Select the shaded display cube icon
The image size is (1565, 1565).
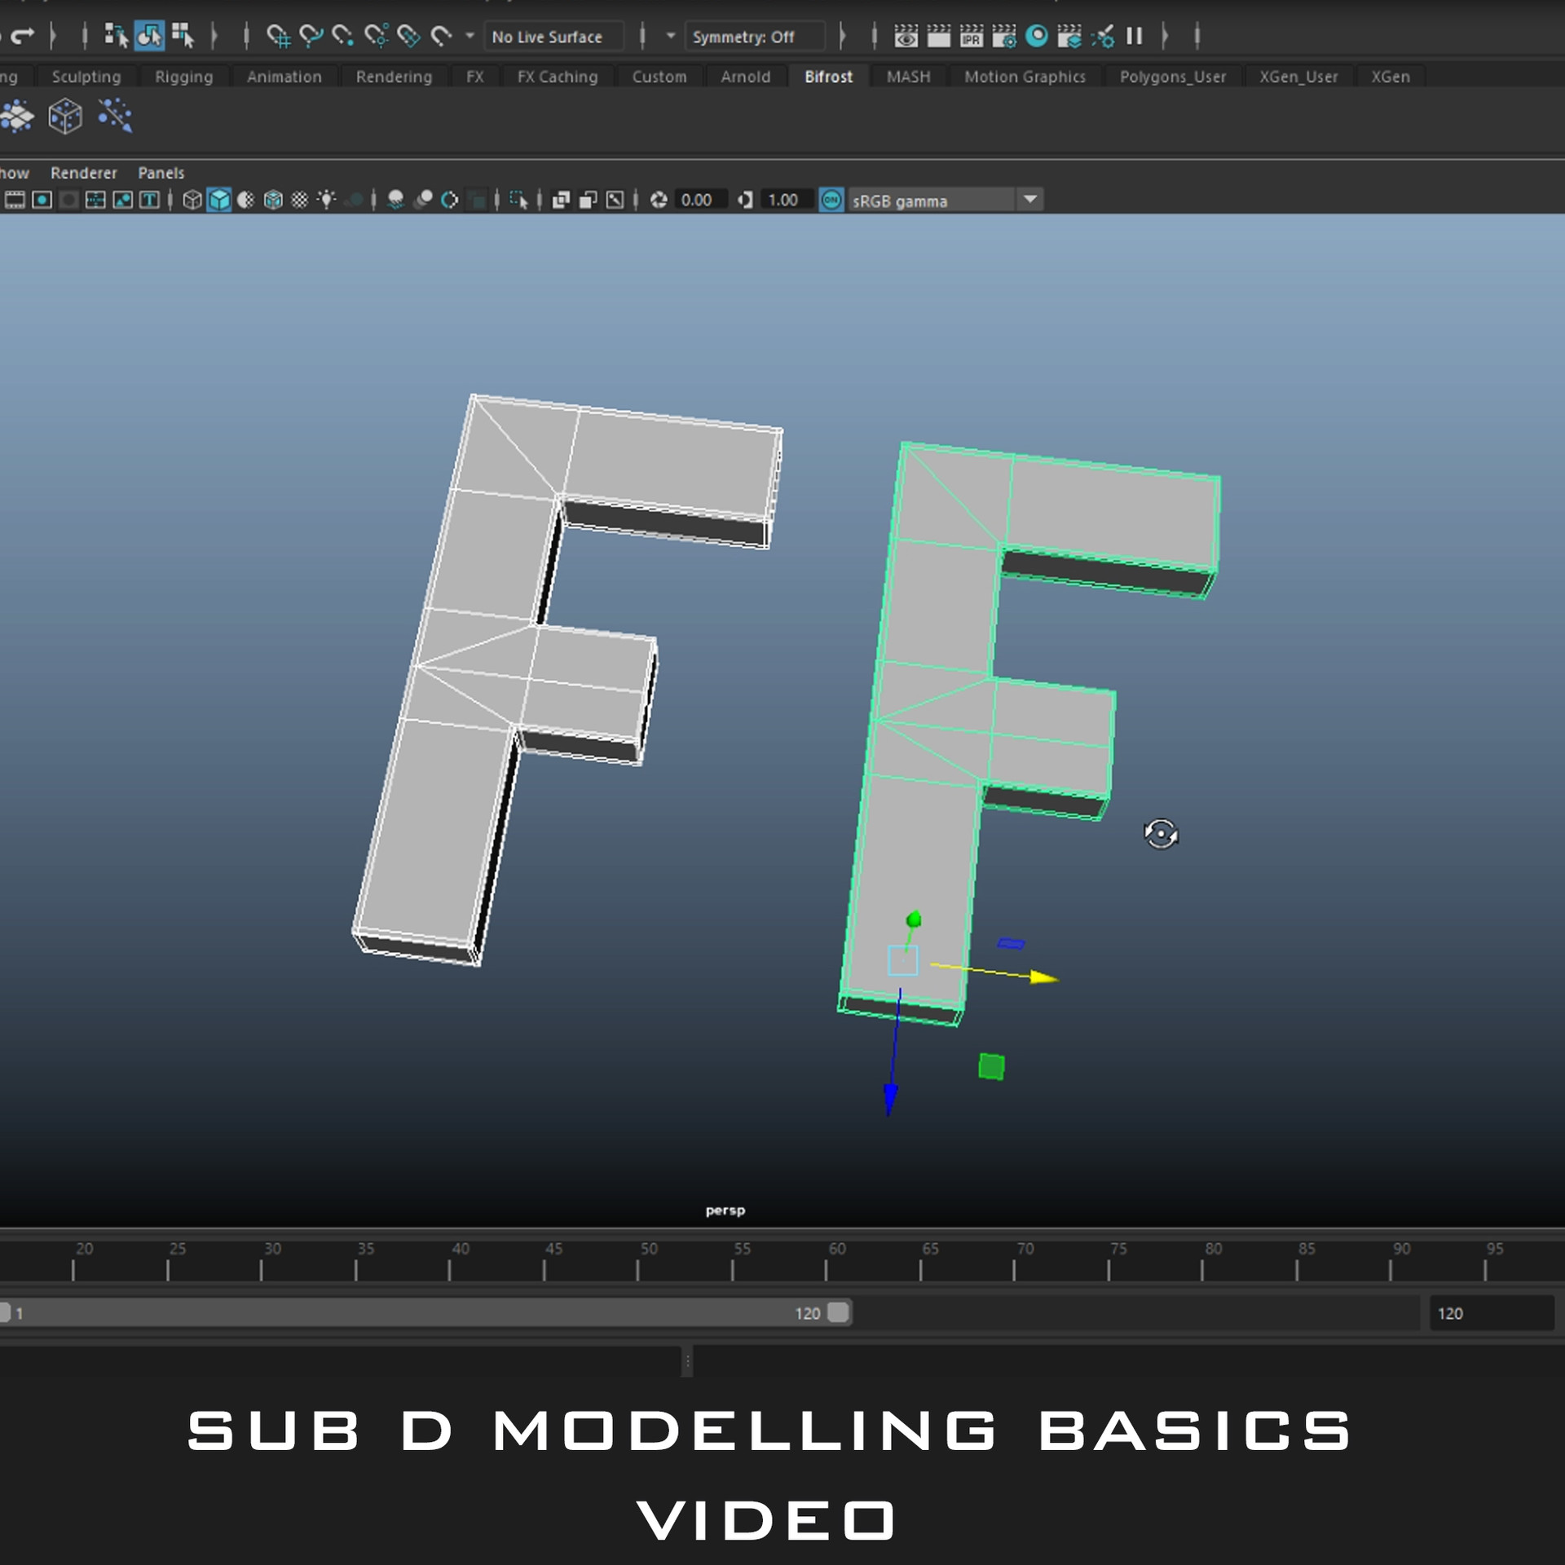tap(218, 200)
